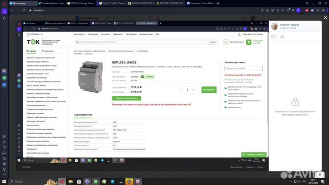329x185 pixels.
Task: Open О компании in TEK top menu
Action: point(93,34)
